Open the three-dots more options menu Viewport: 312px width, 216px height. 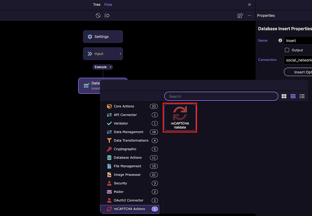pos(249,15)
